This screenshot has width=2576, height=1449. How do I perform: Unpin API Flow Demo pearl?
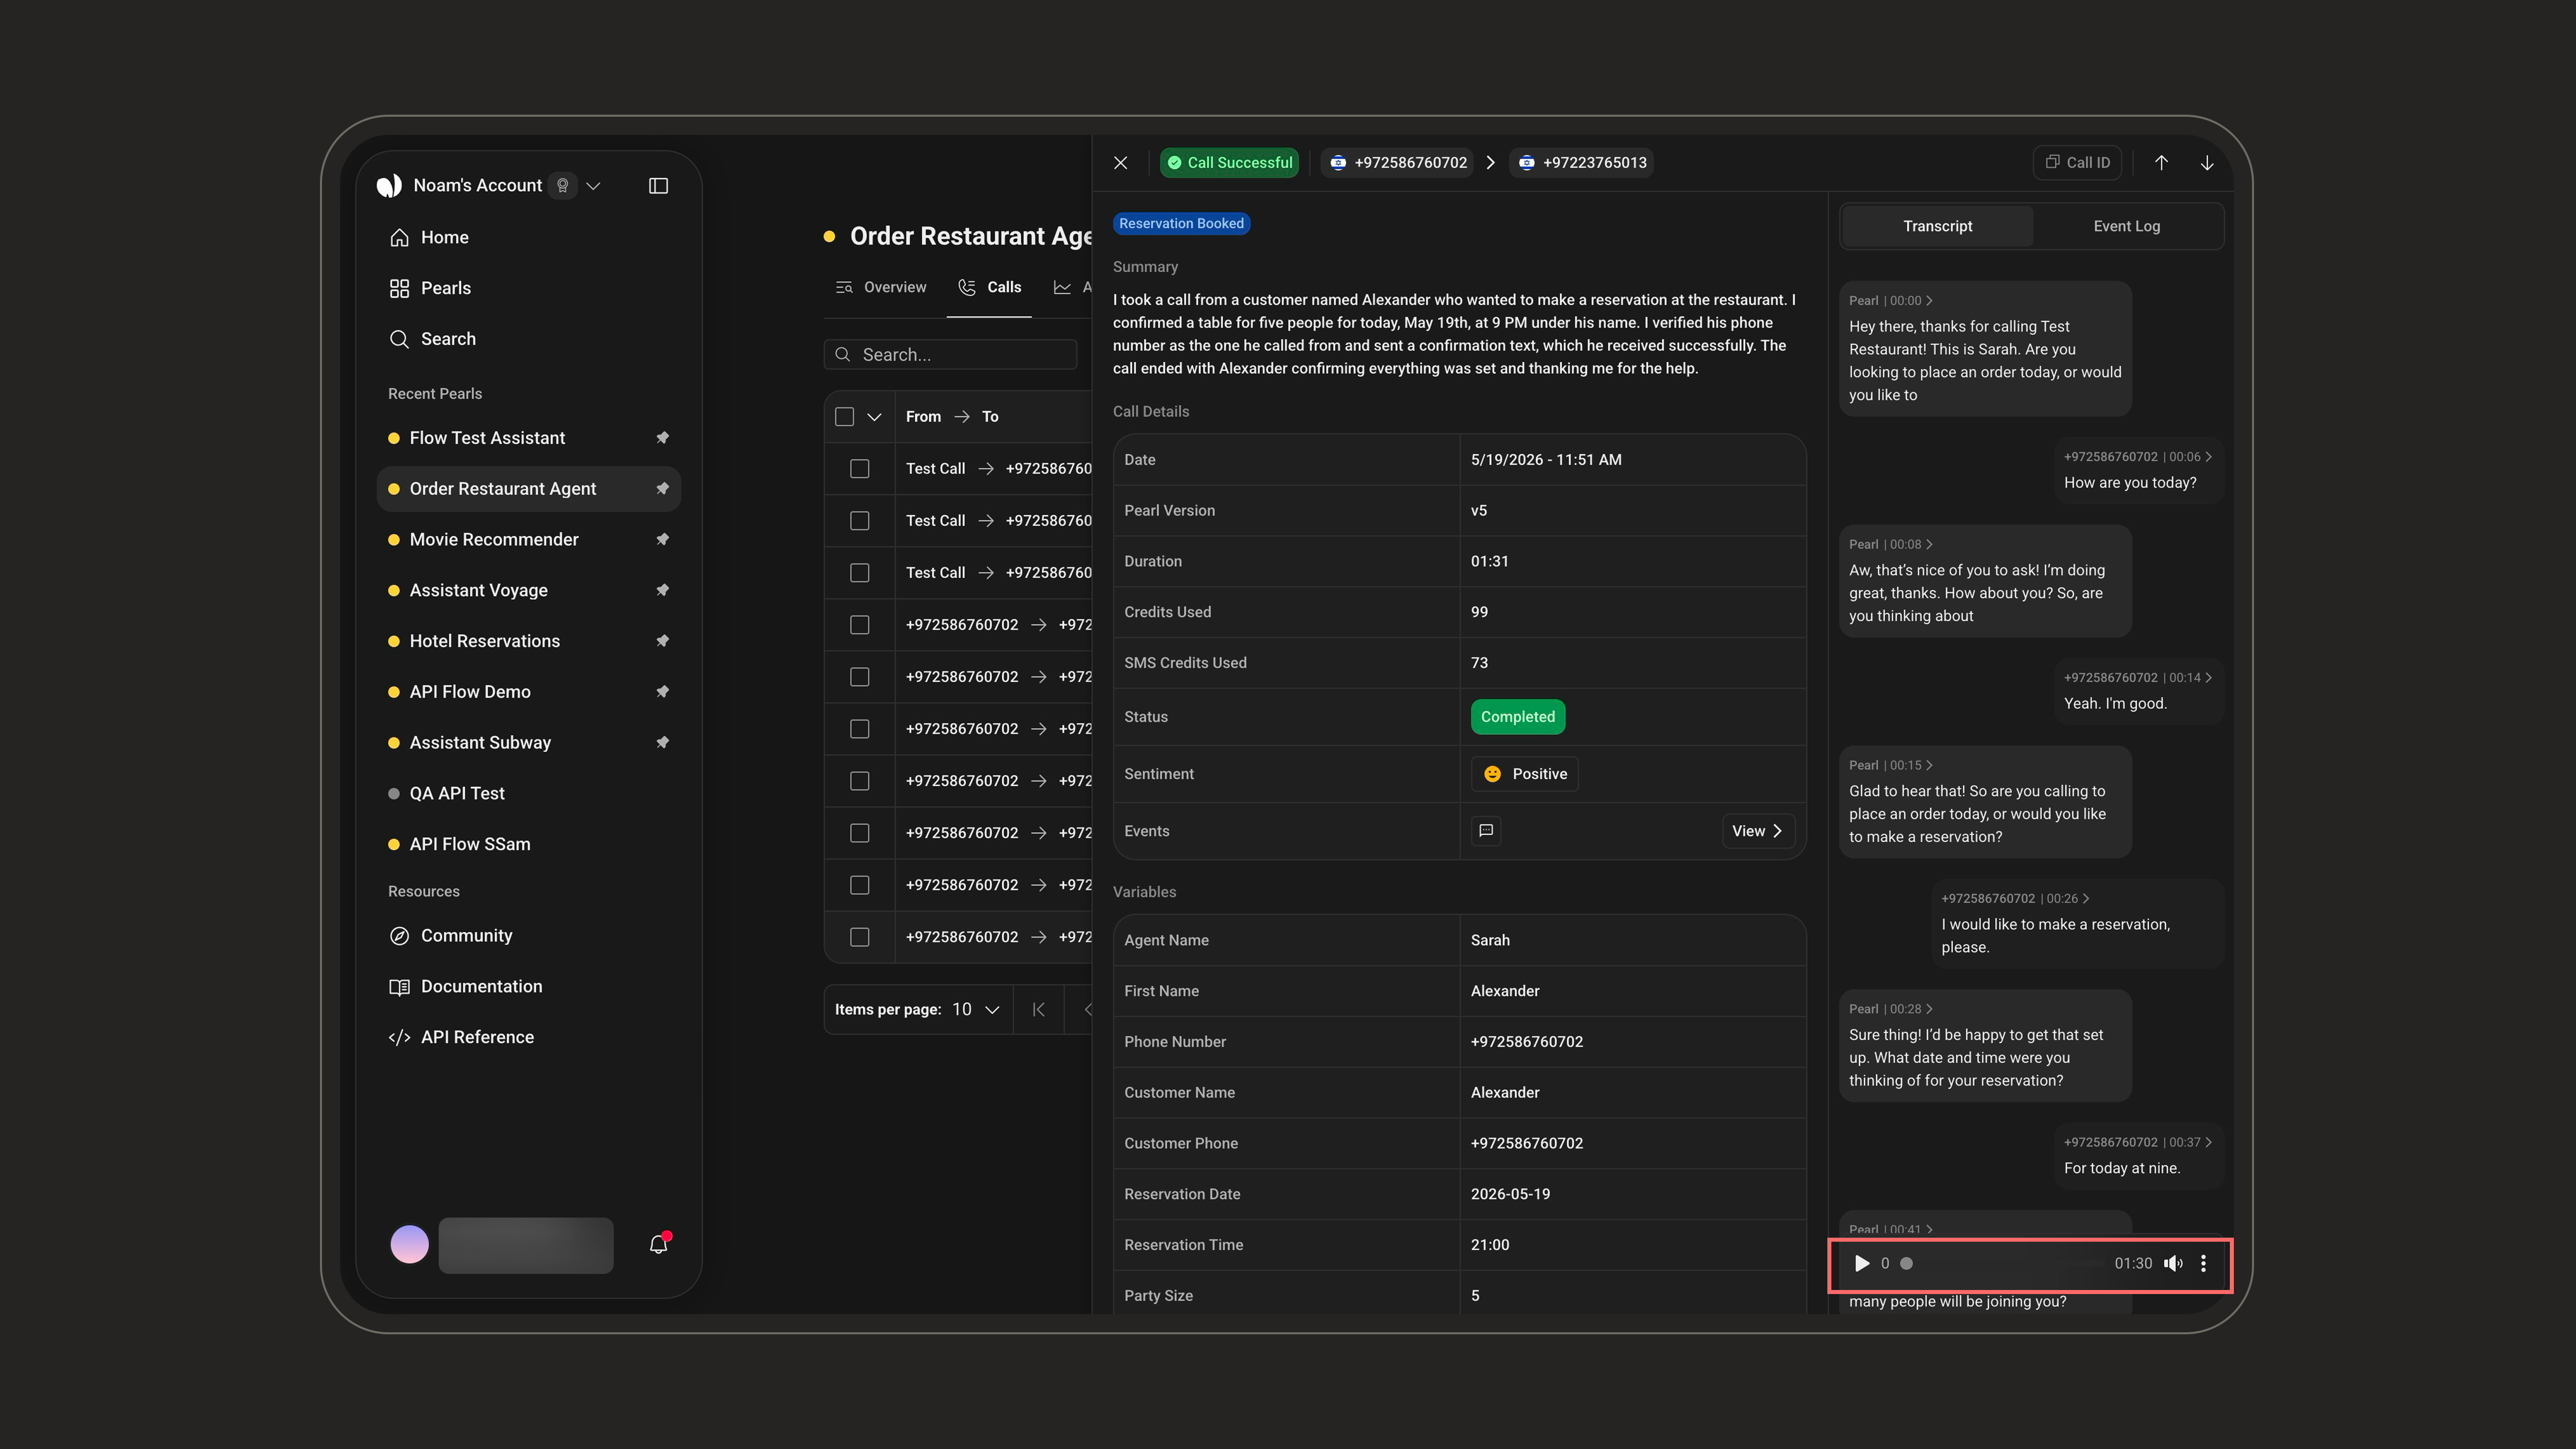(662, 692)
